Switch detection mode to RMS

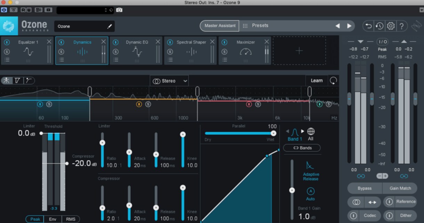click(x=71, y=219)
